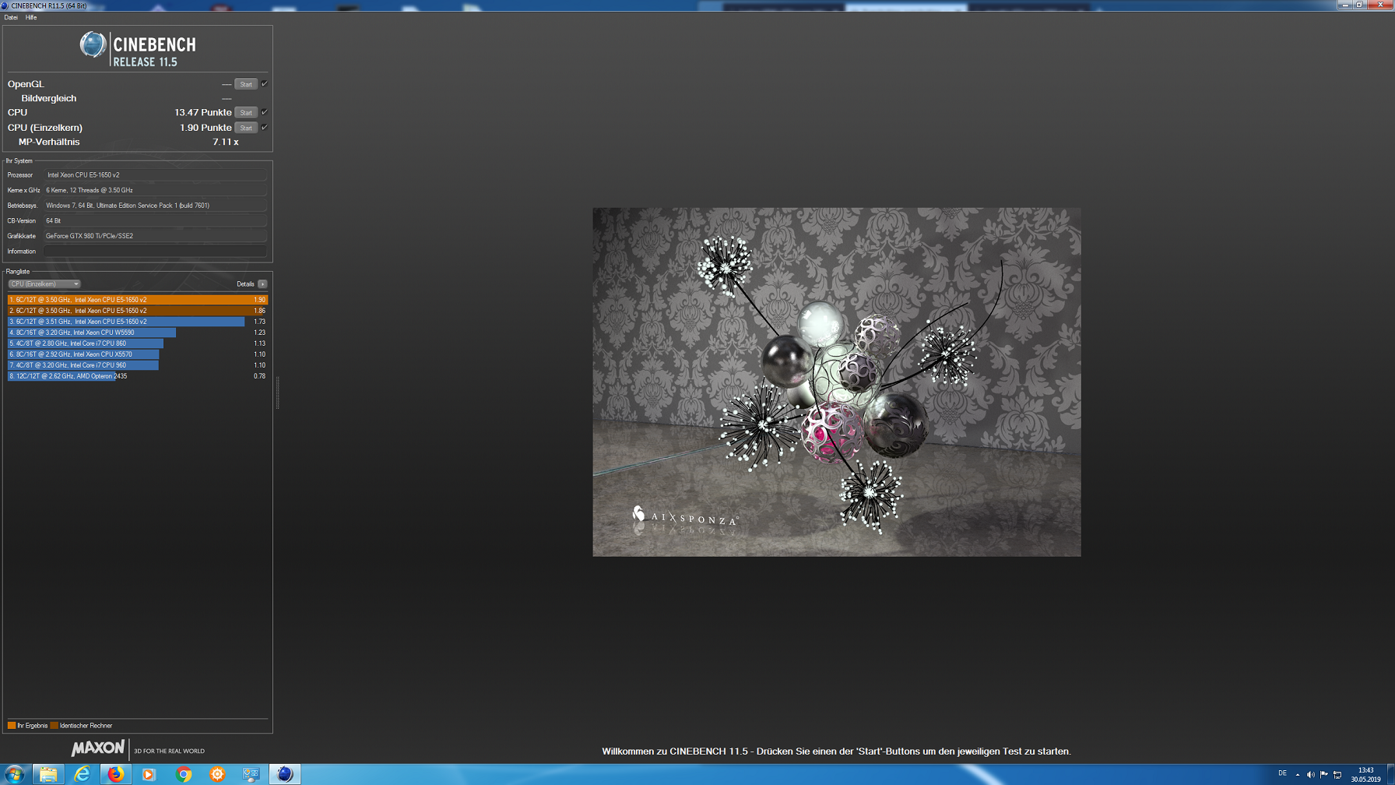Start the multi-core CPU benchmark
Screen dimensions: 1395x785
246,112
